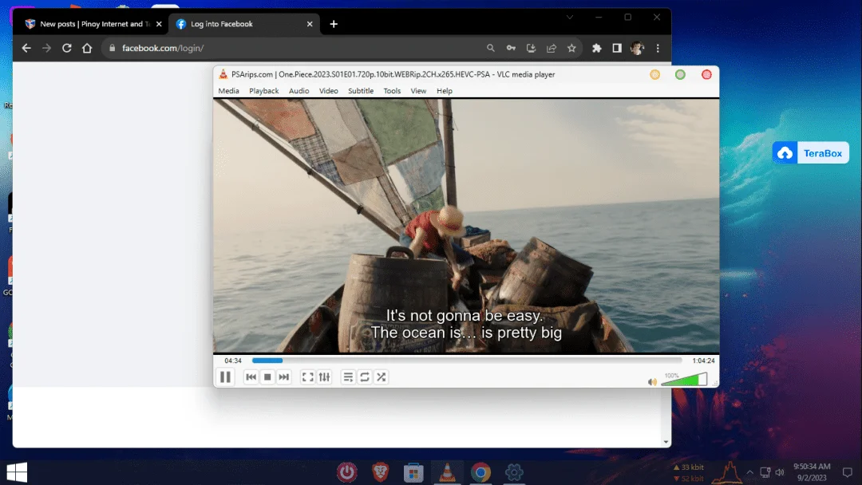Image resolution: width=862 pixels, height=485 pixels.
Task: Go back in Chrome
Action: pyautogui.click(x=26, y=48)
